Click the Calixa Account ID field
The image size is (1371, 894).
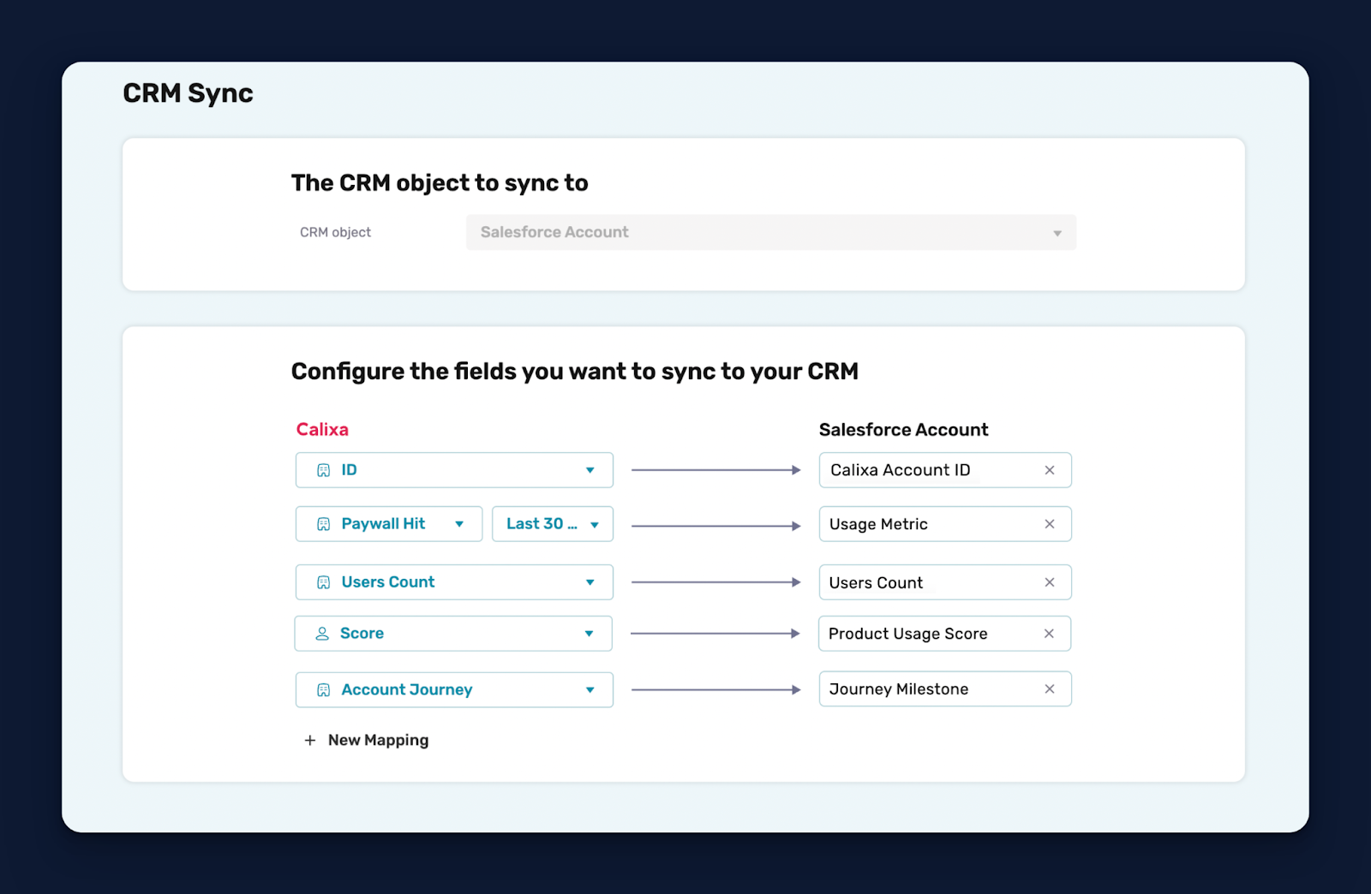pyautogui.click(x=945, y=470)
